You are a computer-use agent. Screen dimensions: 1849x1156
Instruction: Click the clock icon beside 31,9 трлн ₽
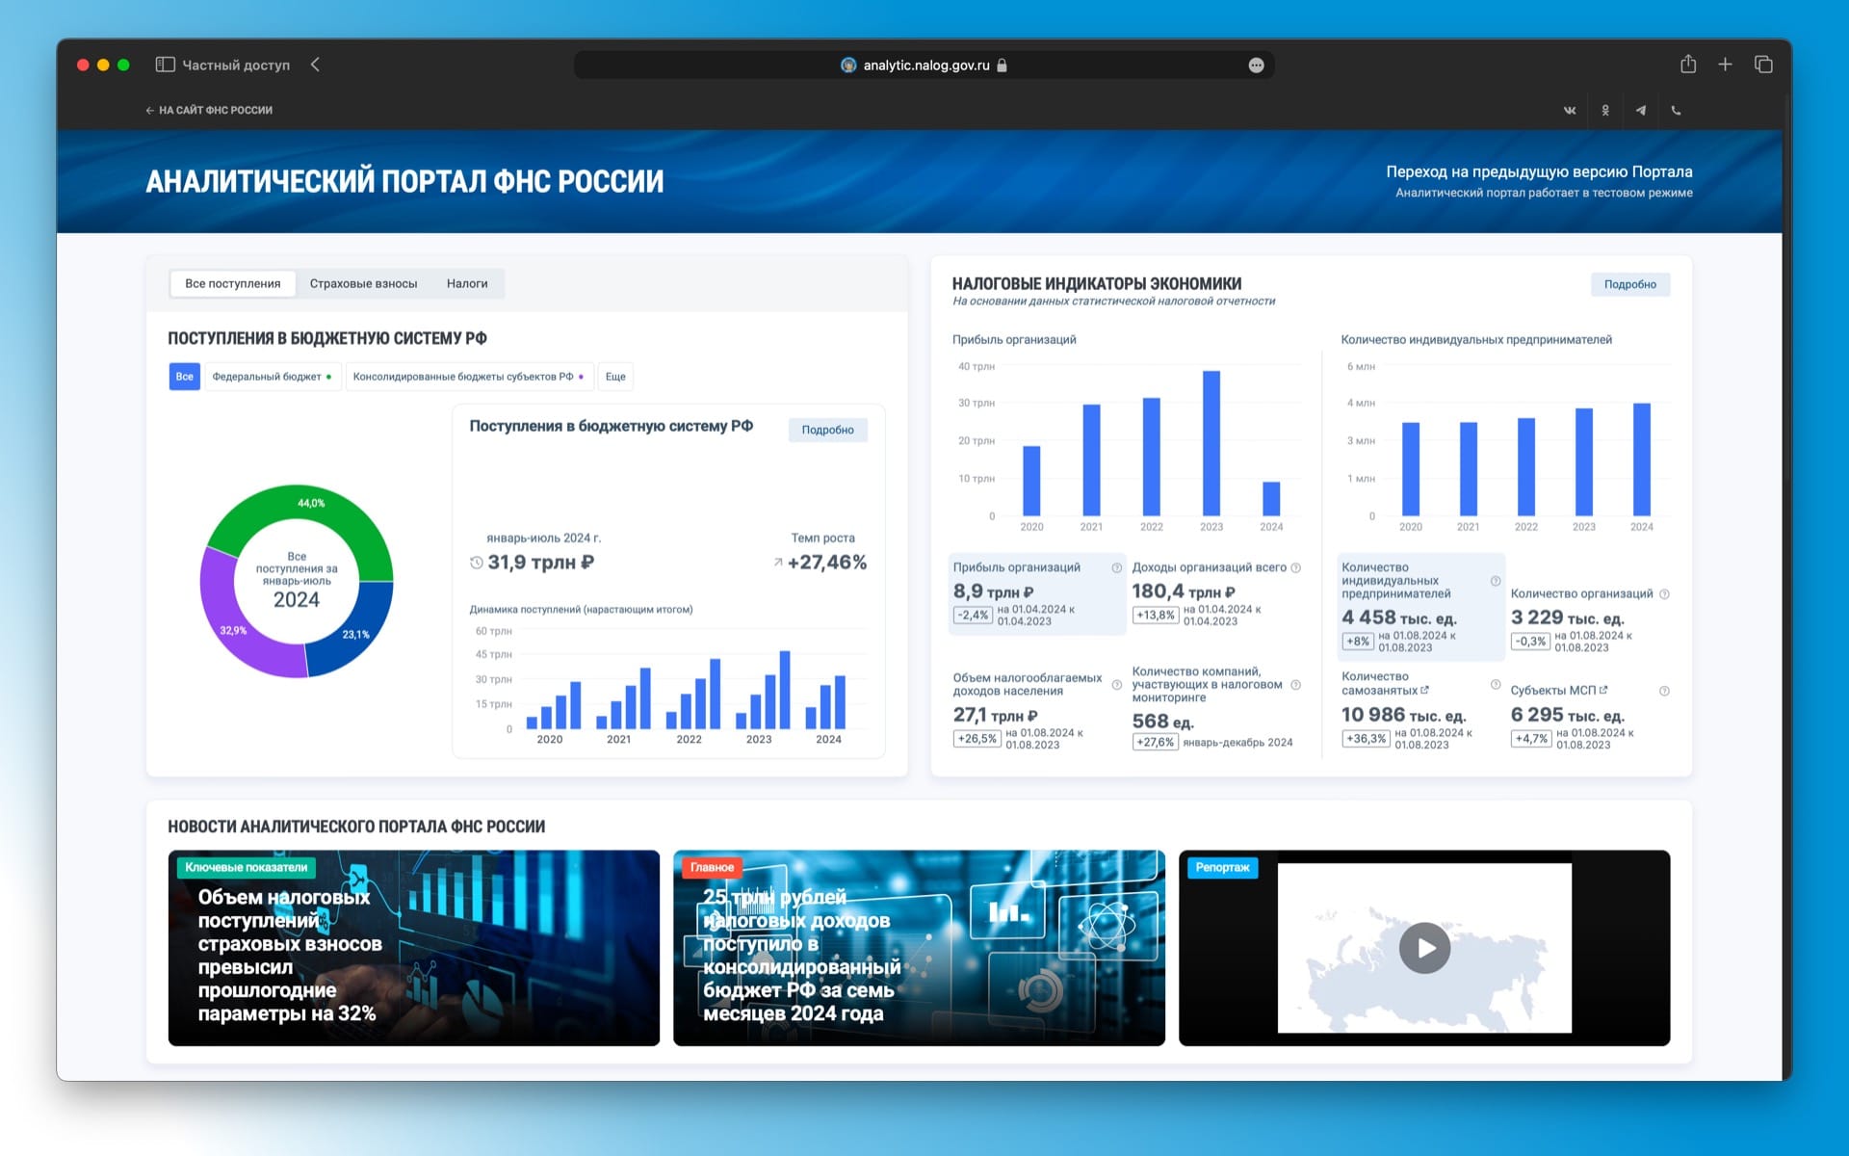pos(476,563)
